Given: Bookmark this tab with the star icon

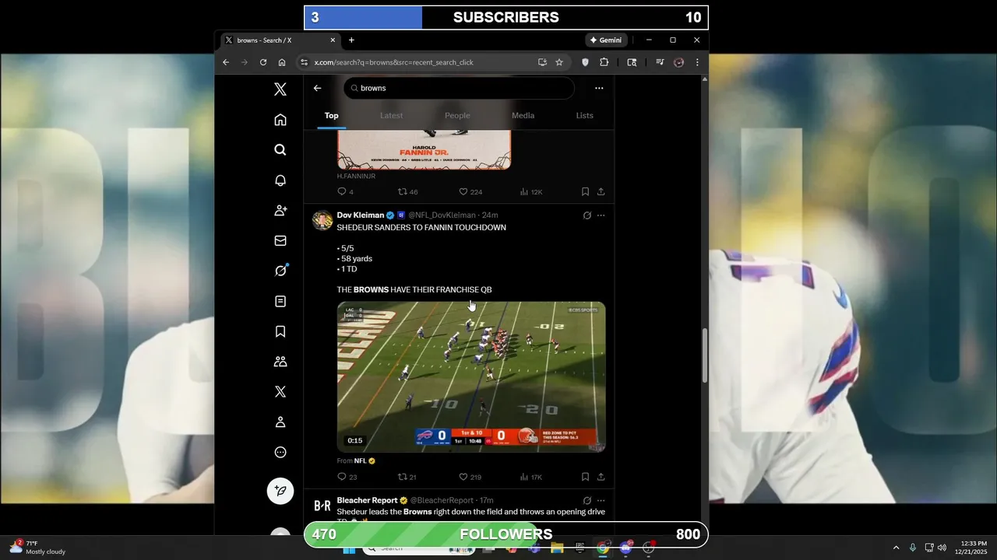Looking at the screenshot, I should 559,62.
